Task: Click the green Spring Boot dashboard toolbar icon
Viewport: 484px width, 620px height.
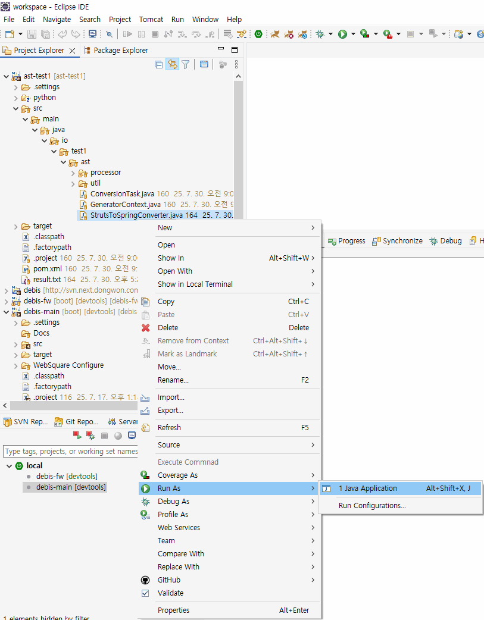Action: (258, 34)
